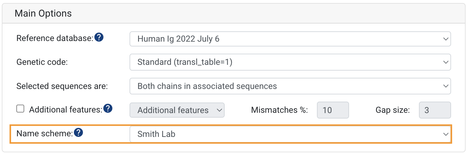Open help tooltip for Reference database
Screen dimensions: 468x155
99,38
